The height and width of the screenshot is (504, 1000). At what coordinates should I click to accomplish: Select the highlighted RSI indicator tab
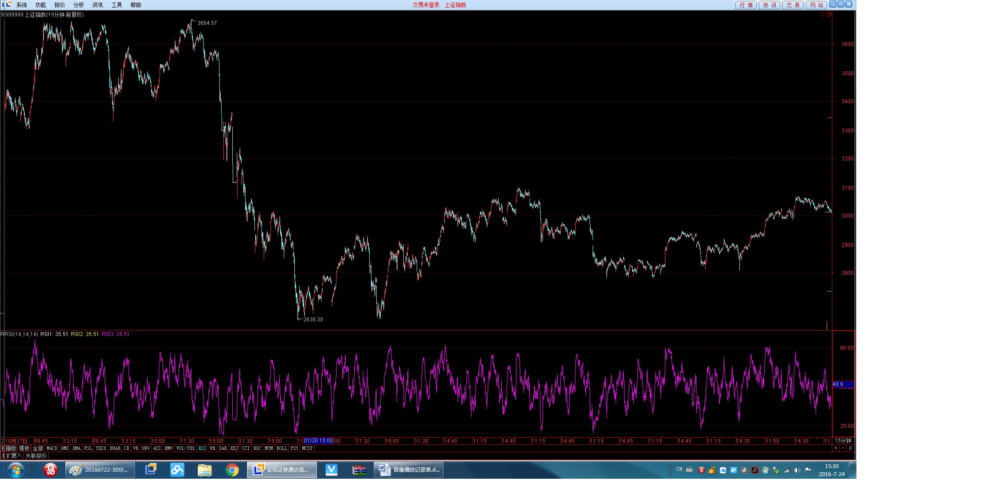click(202, 448)
